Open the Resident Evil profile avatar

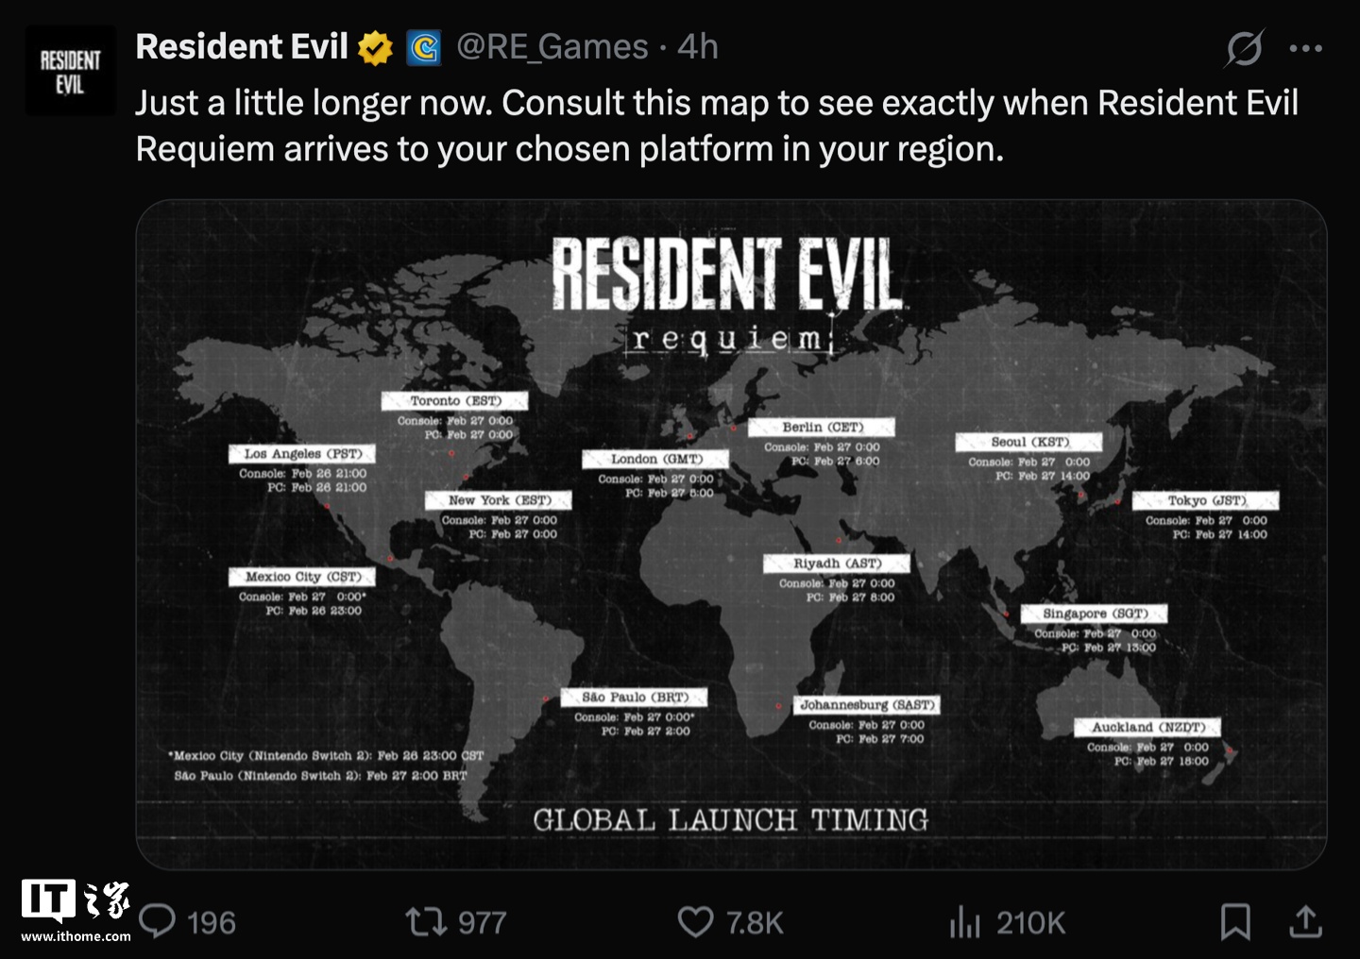coord(70,72)
